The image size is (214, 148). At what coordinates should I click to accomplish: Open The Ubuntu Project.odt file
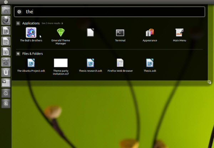(x=31, y=63)
